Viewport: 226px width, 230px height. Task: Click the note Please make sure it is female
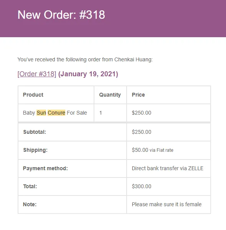tap(167, 204)
